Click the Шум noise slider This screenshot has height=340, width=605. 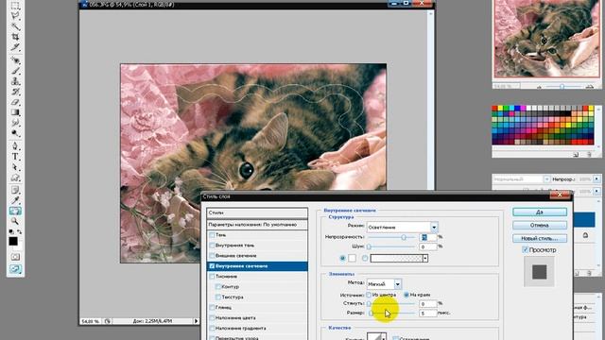pos(390,246)
